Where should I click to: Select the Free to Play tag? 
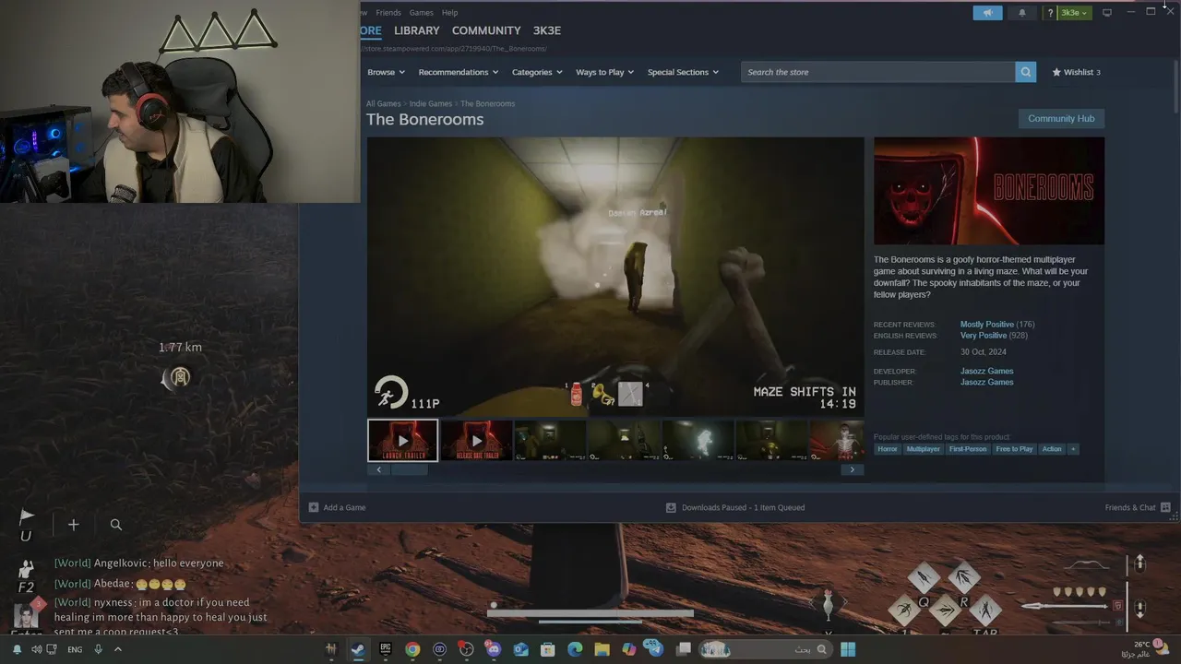click(1014, 449)
